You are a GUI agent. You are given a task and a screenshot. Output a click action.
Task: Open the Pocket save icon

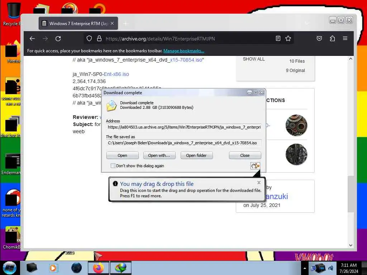click(x=319, y=38)
